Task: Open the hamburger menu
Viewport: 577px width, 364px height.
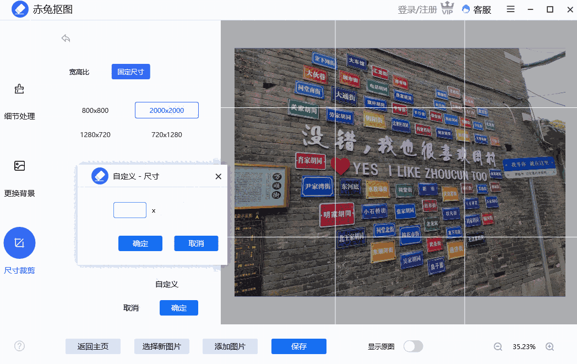Action: [x=510, y=9]
